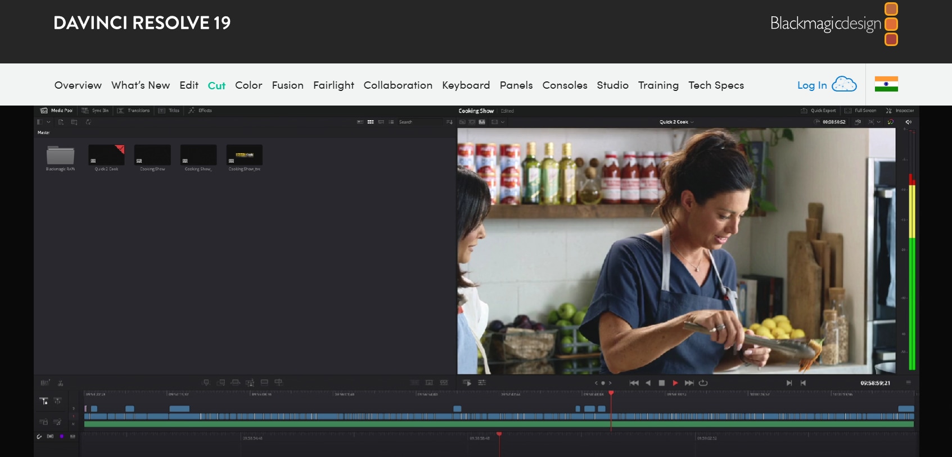Click the red Play button
This screenshot has width=952, height=457.
[675, 383]
